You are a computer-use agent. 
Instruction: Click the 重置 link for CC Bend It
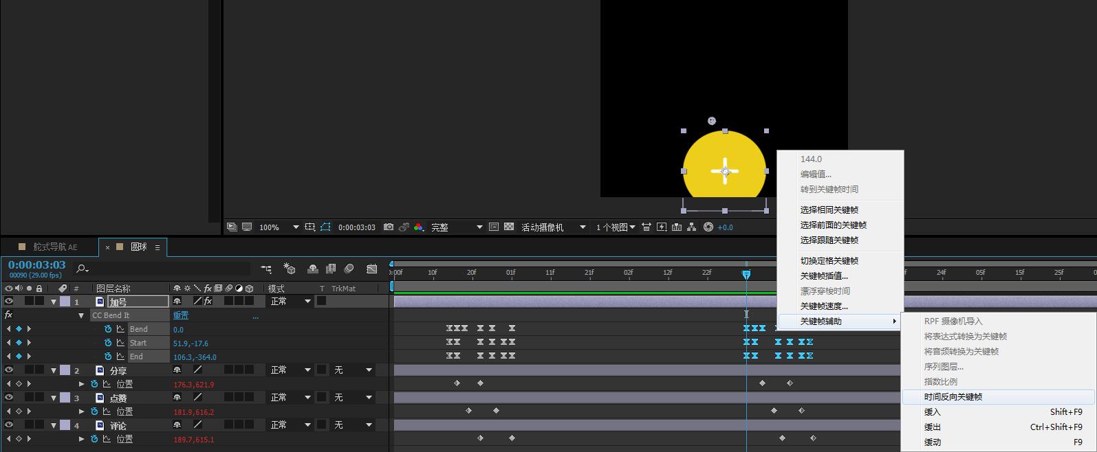click(x=180, y=316)
